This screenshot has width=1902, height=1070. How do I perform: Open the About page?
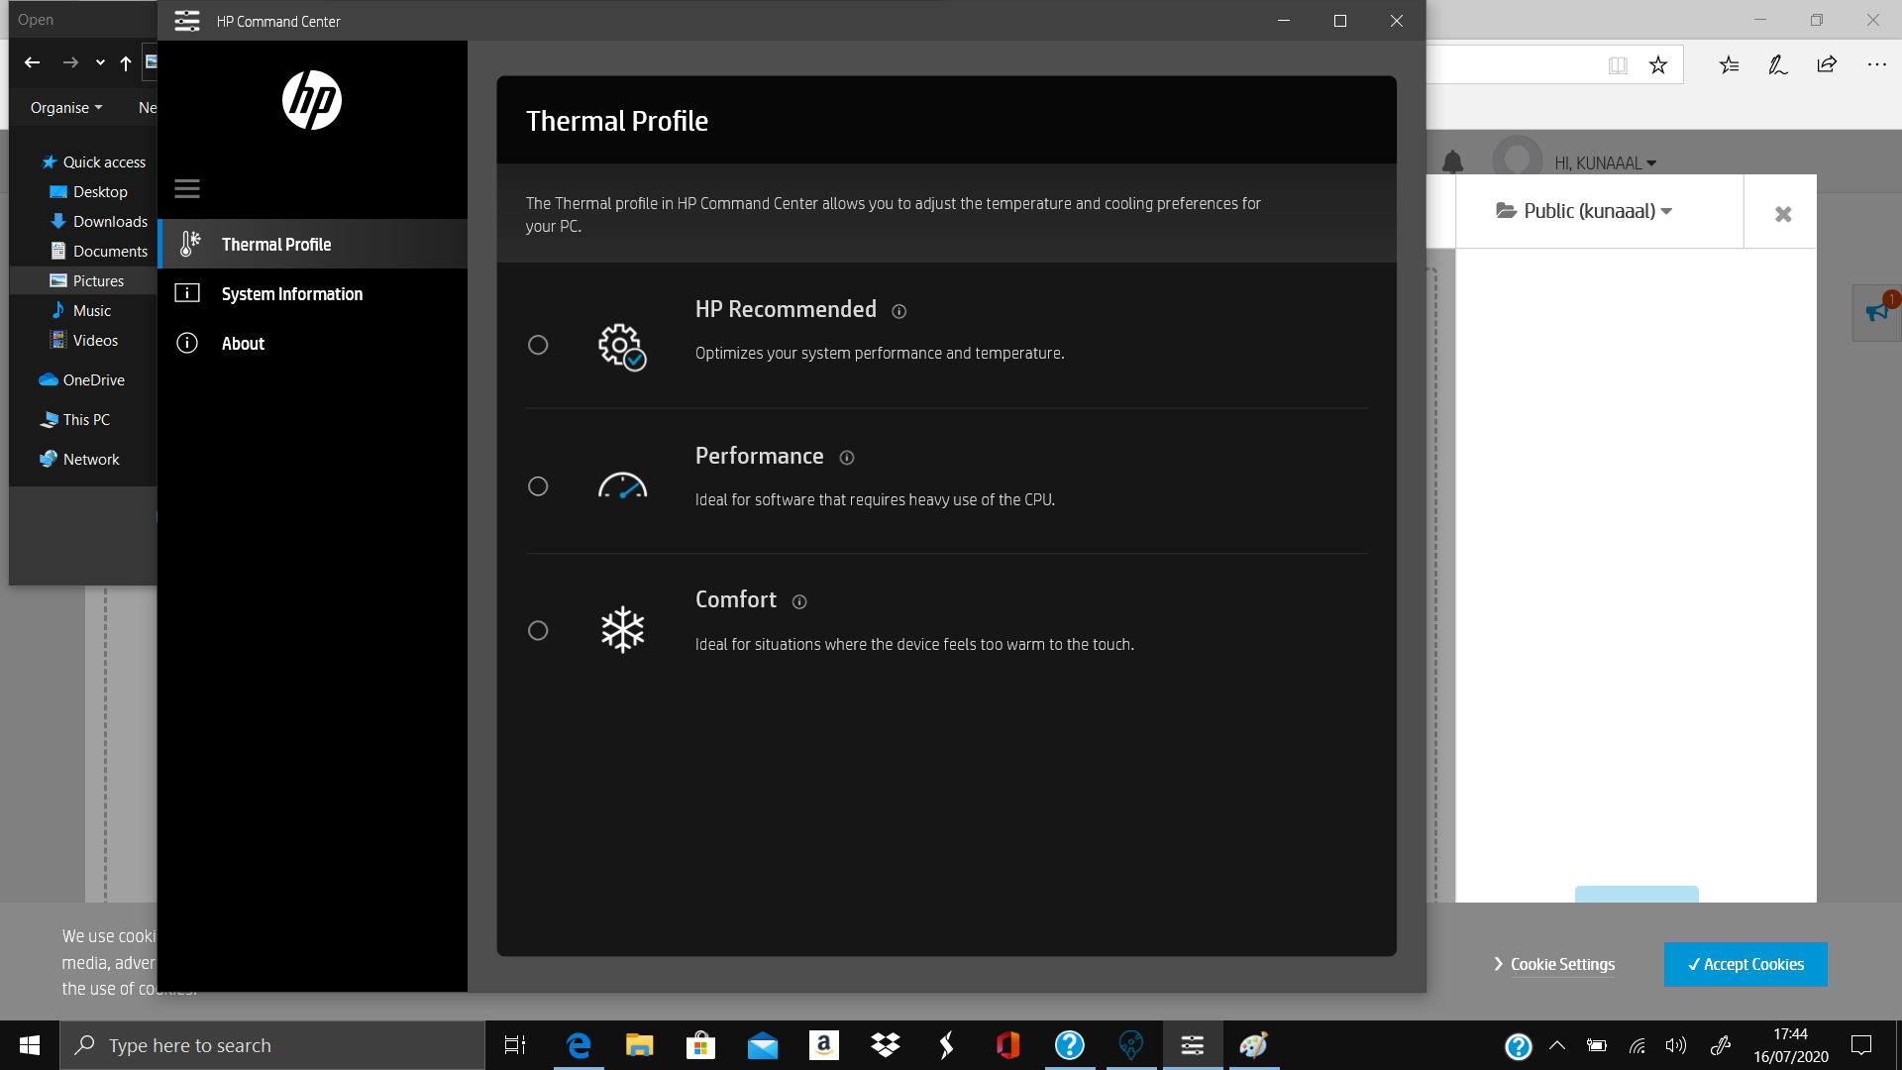click(243, 343)
